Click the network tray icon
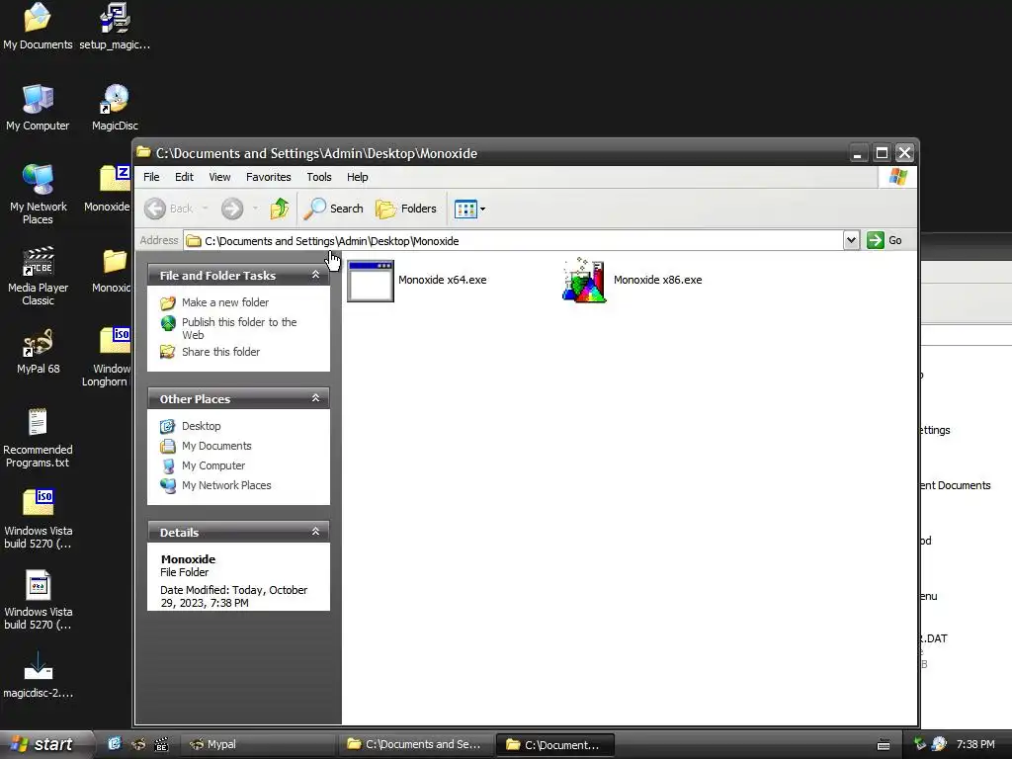 click(920, 744)
